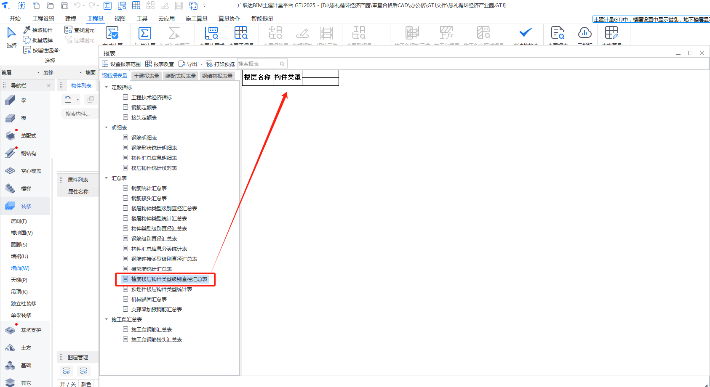710x387 pixels.
Task: Click the 云指标 cloud ribbon icon
Action: 585,34
